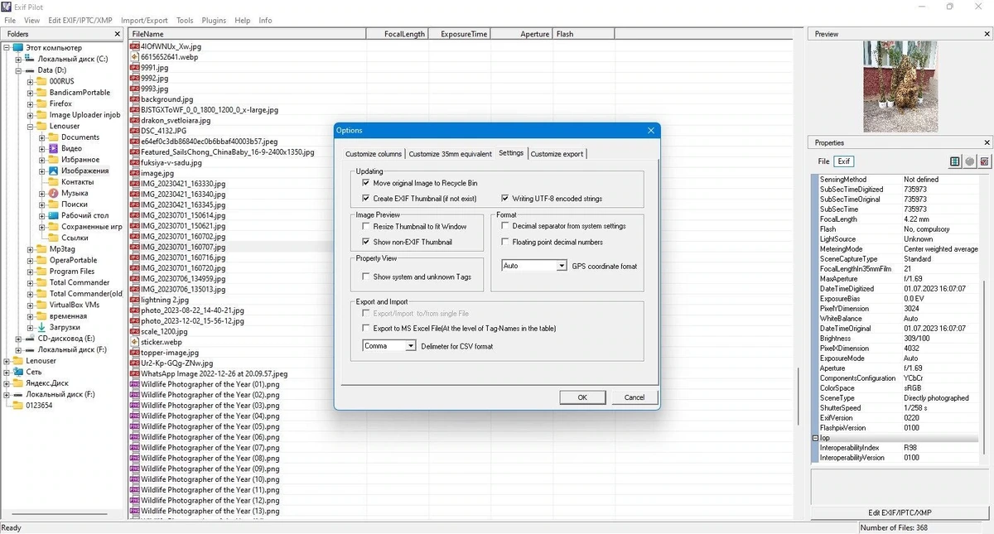Select the 6615652641.webp file icon
This screenshot has height=534, width=994.
coord(134,57)
